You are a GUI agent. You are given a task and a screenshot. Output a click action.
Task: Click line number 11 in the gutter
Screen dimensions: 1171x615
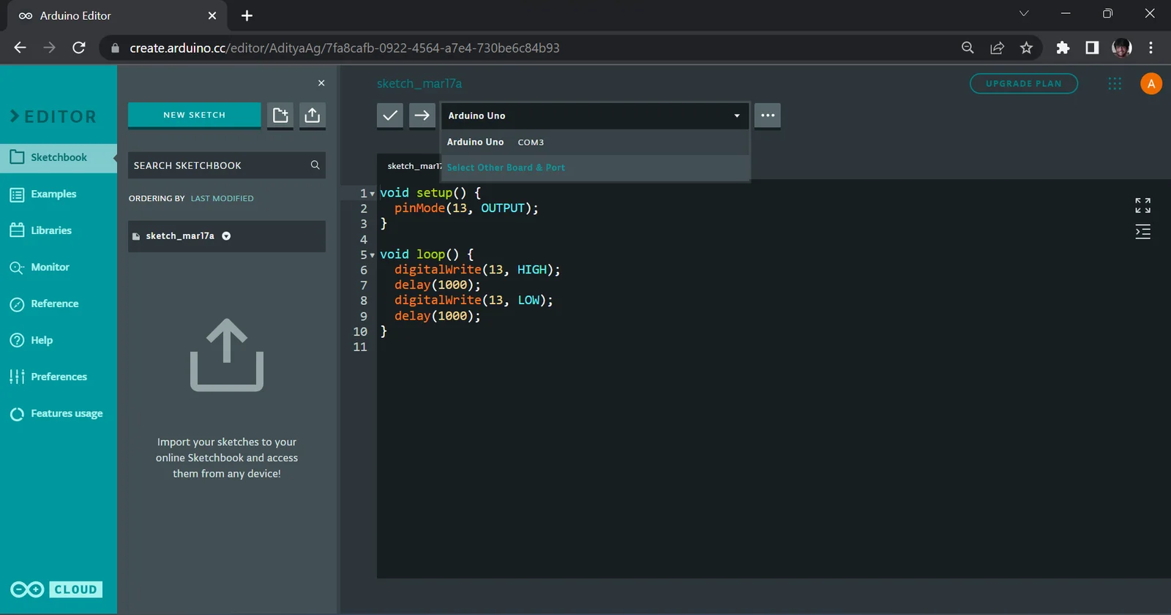tap(360, 347)
